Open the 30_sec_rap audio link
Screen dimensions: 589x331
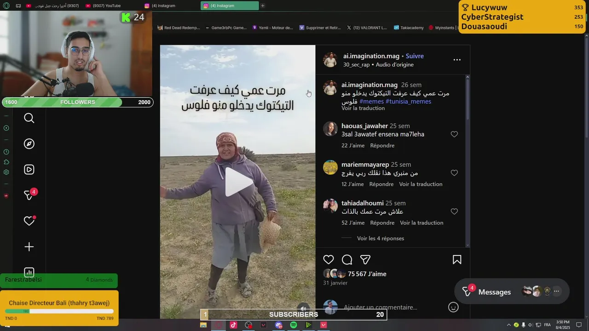pyautogui.click(x=356, y=64)
